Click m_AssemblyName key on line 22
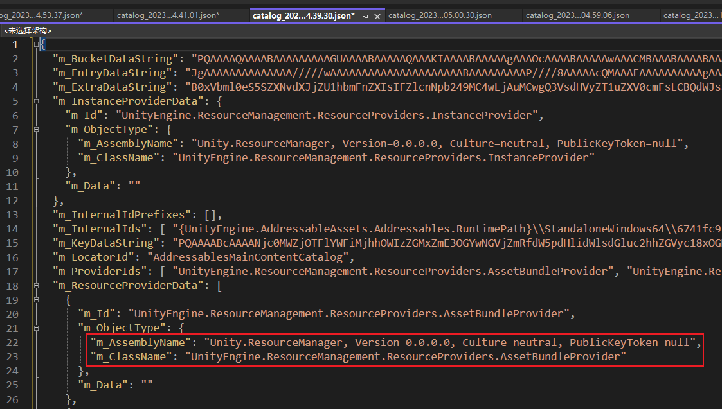This screenshot has height=409, width=722. [x=141, y=342]
